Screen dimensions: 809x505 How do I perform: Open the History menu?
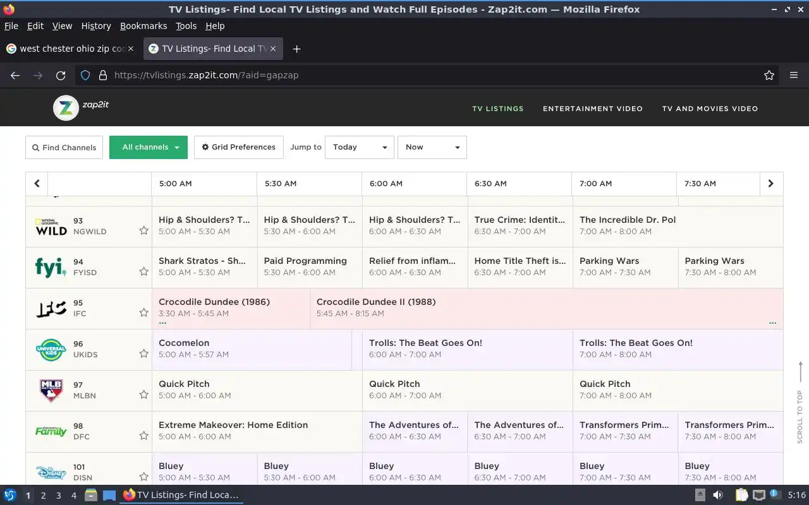(96, 26)
